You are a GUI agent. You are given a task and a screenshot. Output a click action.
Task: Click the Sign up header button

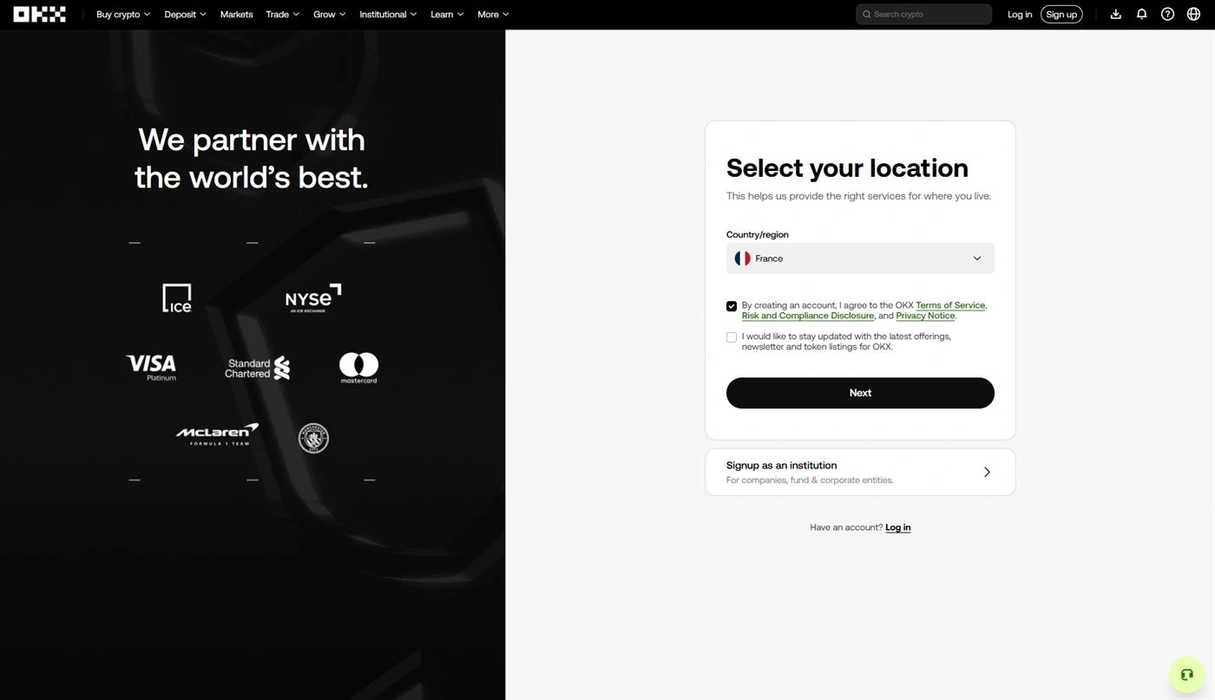click(x=1061, y=14)
